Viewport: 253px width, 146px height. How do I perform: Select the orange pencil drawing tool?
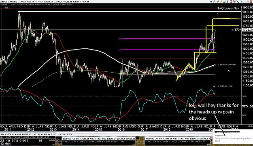(x=221, y=2)
